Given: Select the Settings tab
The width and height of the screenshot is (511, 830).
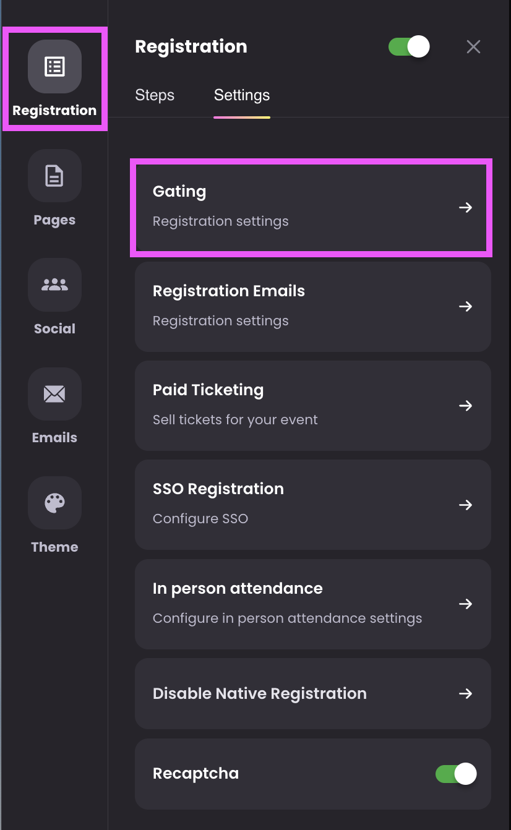Looking at the screenshot, I should point(242,95).
